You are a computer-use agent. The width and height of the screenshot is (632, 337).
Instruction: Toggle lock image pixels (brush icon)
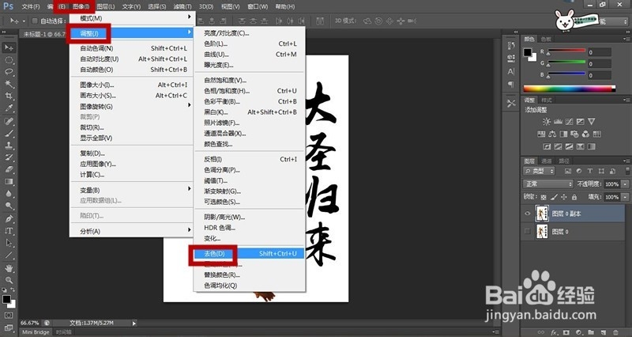pyautogui.click(x=554, y=197)
